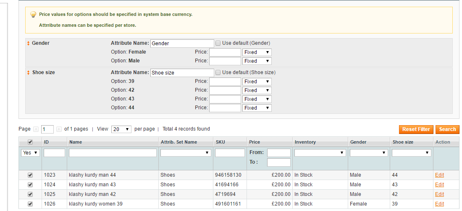Go to next page arrow icon
Screen dimensions: 462x211
59,129
